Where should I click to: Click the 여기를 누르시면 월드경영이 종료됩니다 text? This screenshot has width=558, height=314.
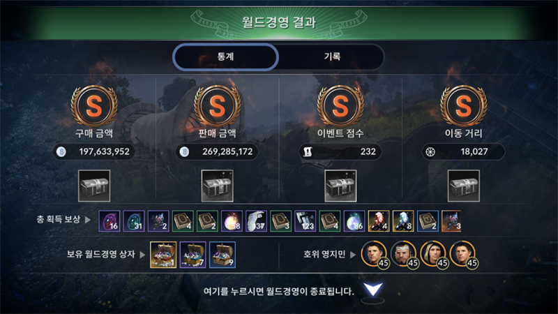pos(278,291)
